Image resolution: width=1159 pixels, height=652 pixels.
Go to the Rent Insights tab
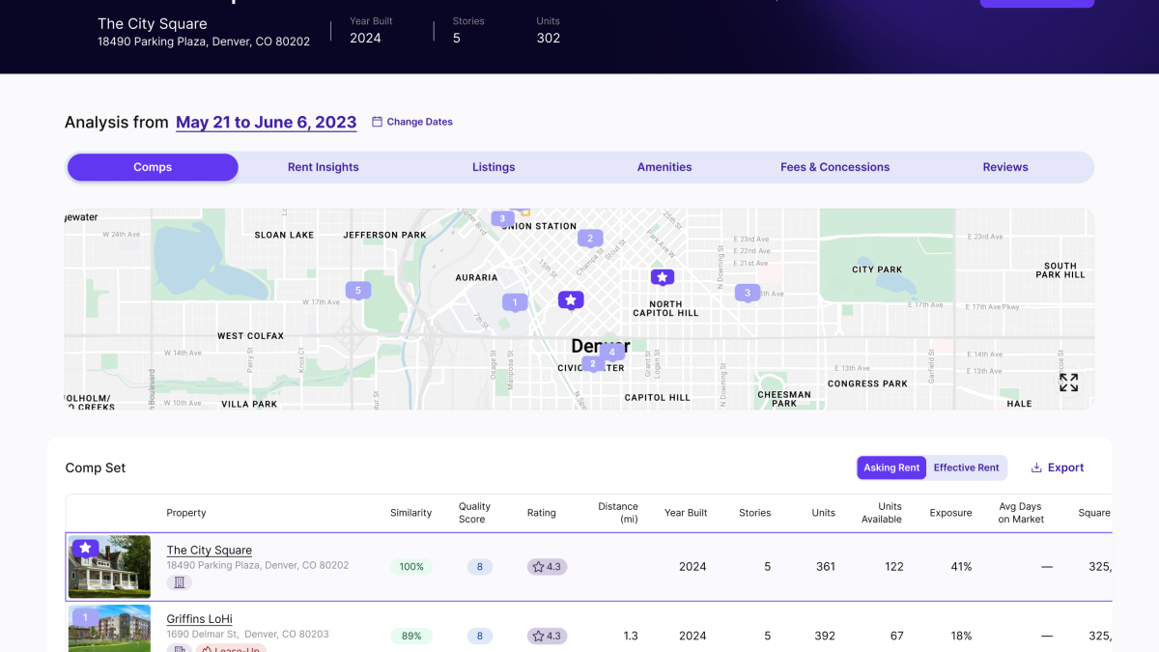coord(323,167)
